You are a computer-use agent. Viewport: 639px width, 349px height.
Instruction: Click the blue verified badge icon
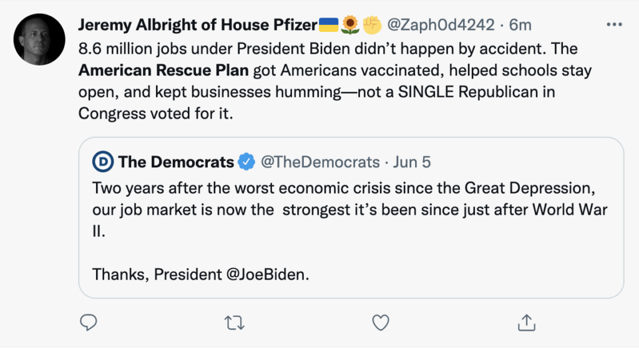246,162
